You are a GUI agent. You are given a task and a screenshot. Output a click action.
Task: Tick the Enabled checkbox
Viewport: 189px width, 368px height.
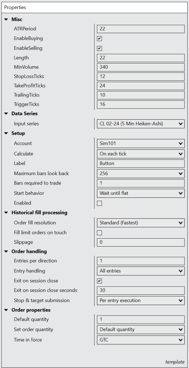(99, 203)
